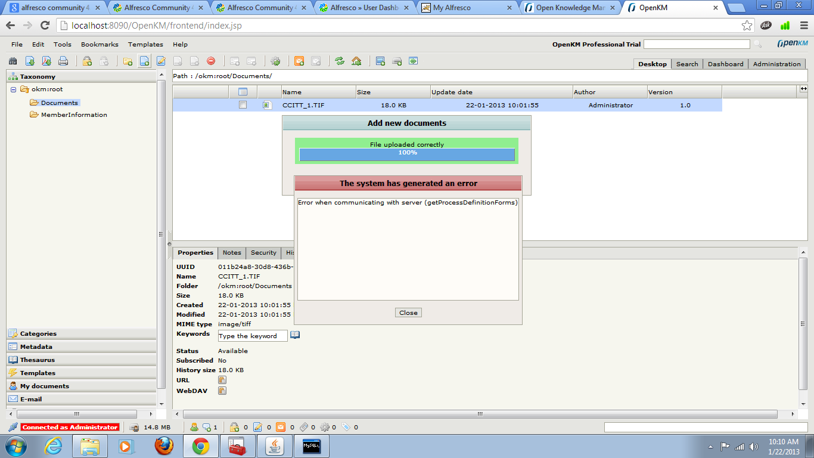814x458 pixels.
Task: Close the error dialog
Action: point(408,312)
